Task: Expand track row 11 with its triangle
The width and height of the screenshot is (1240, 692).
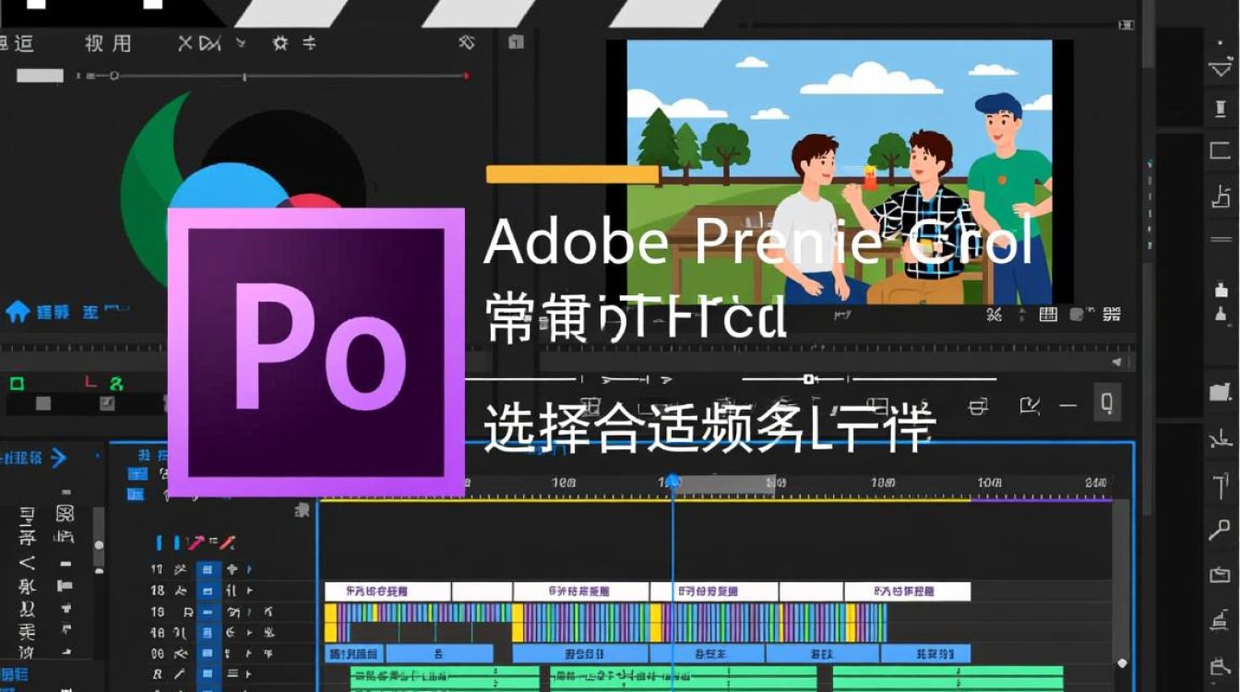Action: coord(250,570)
